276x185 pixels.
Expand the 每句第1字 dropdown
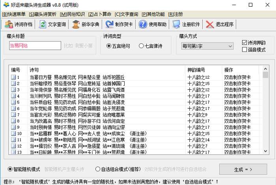tap(207, 46)
